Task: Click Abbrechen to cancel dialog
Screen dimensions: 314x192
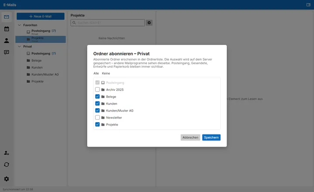Action: click(190, 137)
